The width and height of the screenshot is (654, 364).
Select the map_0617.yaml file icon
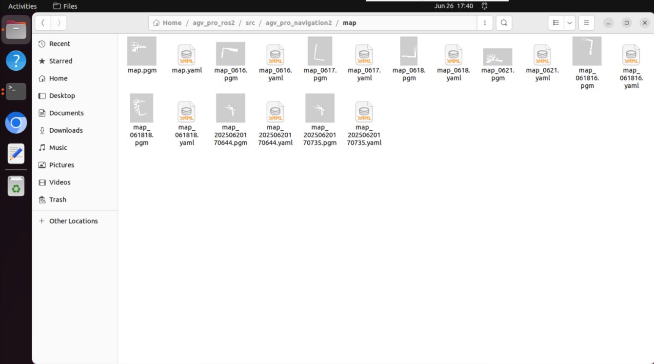tap(364, 55)
